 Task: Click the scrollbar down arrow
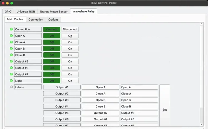tap(202, 125)
